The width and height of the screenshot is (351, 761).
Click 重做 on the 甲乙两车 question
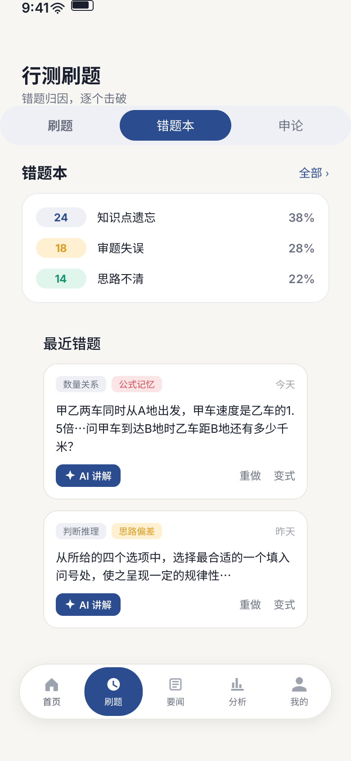click(x=250, y=476)
